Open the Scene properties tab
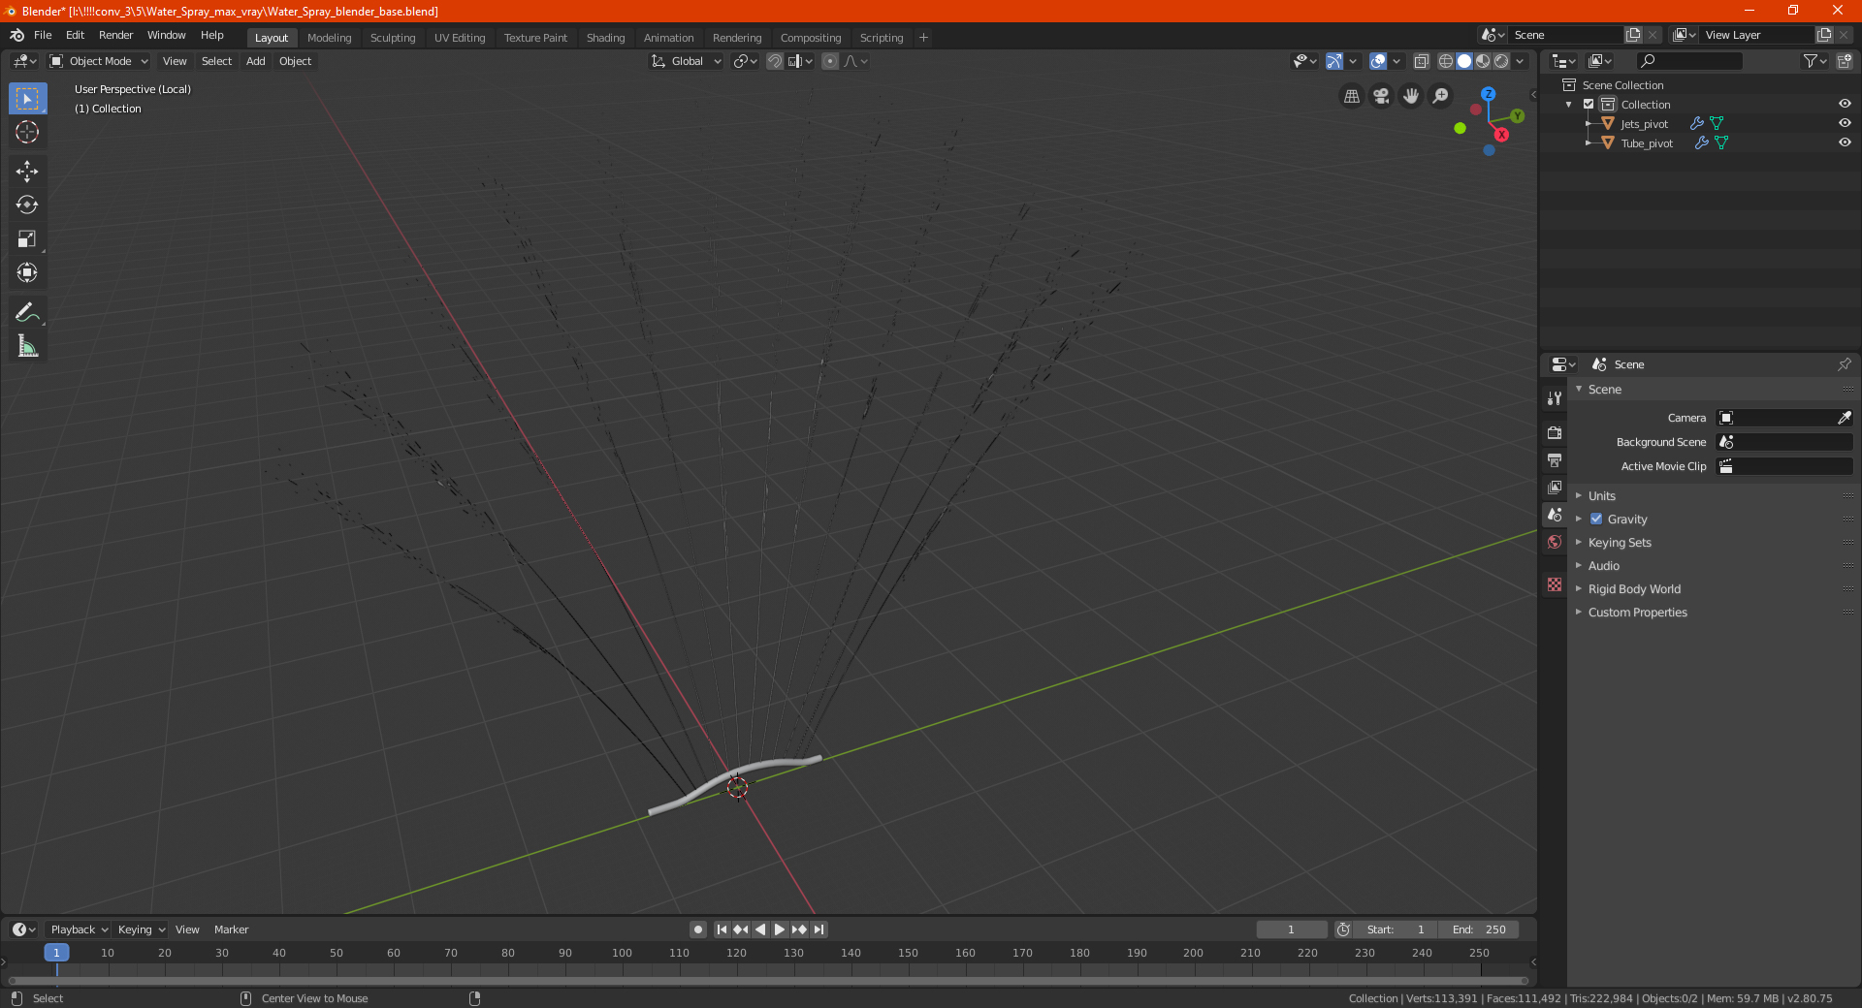The image size is (1862, 1008). tap(1555, 515)
